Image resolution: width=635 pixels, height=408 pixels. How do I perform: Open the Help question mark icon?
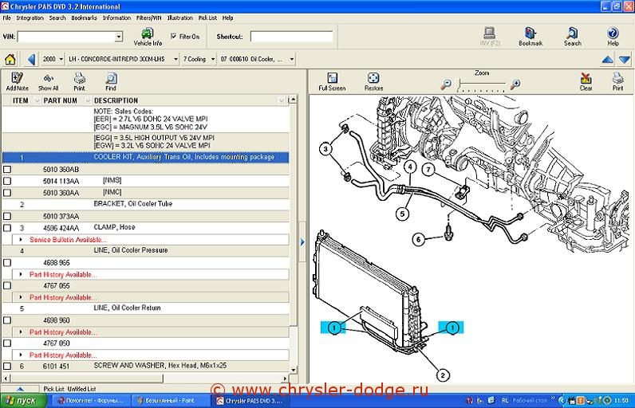[613, 37]
